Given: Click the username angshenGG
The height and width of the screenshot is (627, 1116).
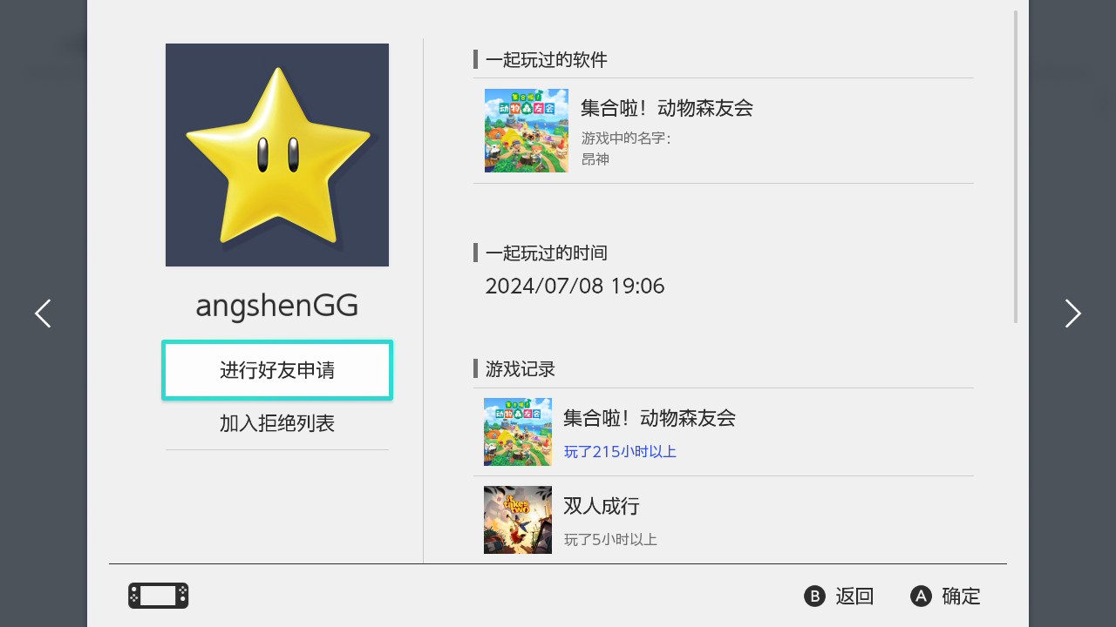Looking at the screenshot, I should pyautogui.click(x=277, y=306).
